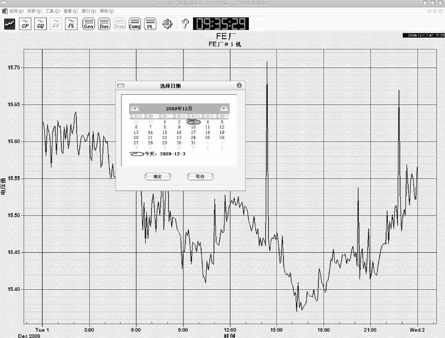The image size is (445, 338).
Task: Pick day 22 in the calendar
Action: pos(165,138)
